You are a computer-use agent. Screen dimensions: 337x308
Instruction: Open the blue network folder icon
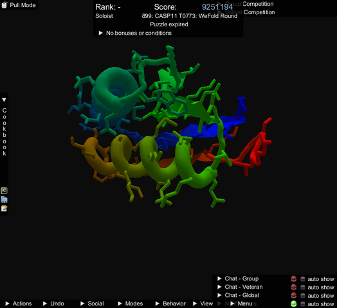point(4,199)
